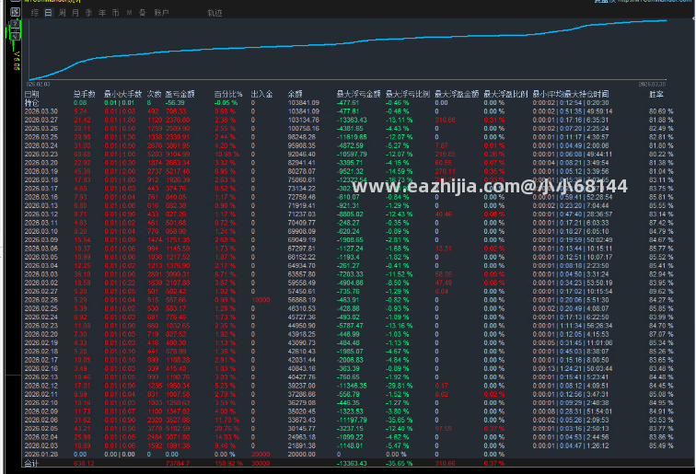Click win rate 89.62 %
The width and height of the screenshot is (696, 474).
(x=661, y=292)
